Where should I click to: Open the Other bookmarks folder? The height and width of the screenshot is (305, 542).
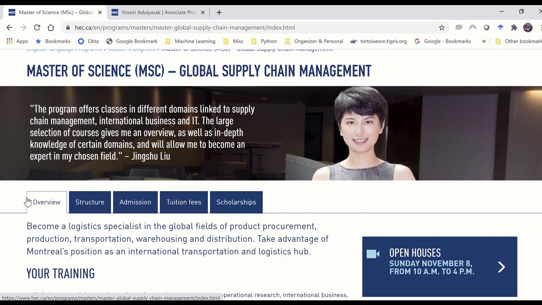pyautogui.click(x=518, y=41)
